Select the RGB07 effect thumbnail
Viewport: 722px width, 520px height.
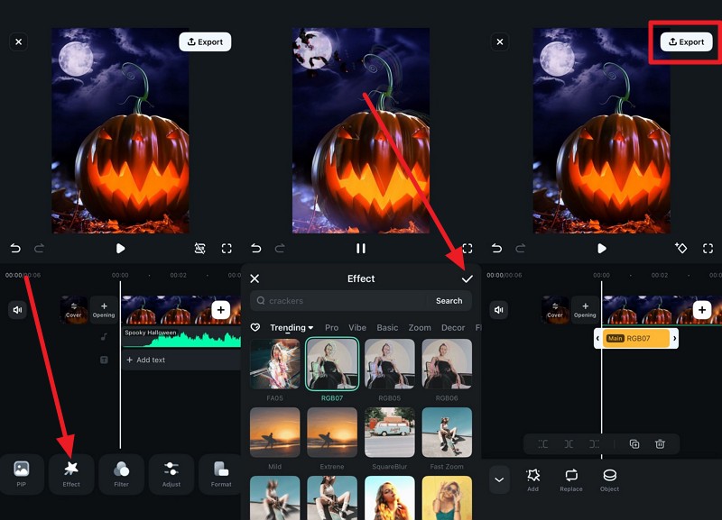tap(332, 364)
